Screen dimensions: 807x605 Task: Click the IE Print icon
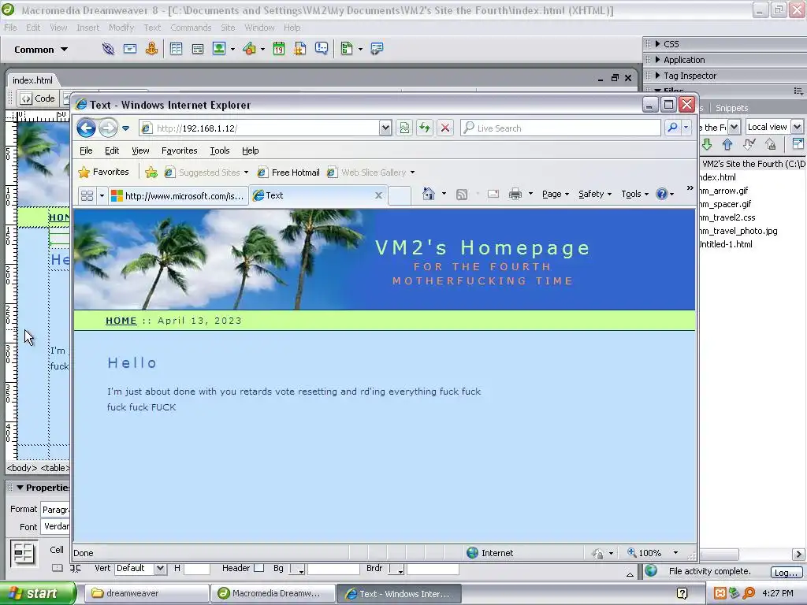pos(515,194)
